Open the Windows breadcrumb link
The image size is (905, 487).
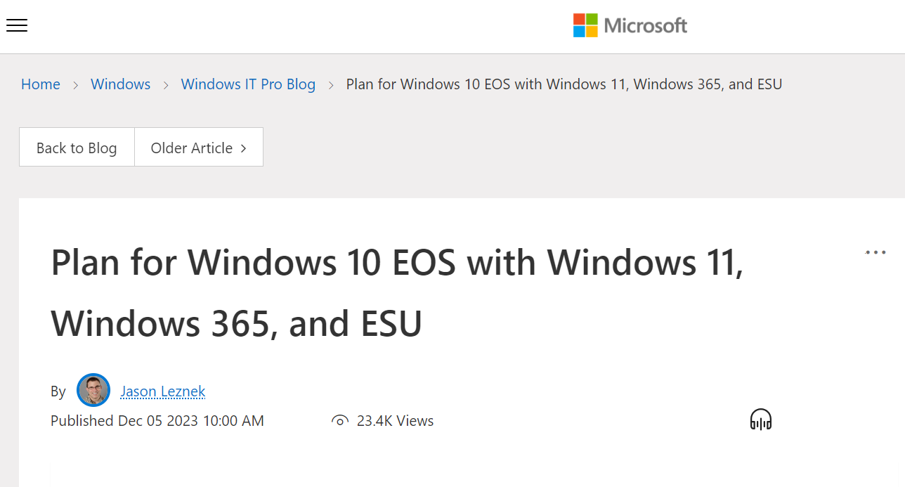(120, 84)
